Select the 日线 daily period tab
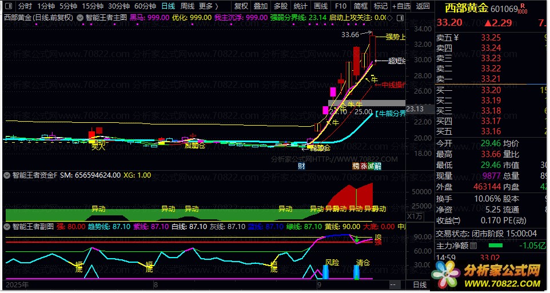 click(168, 6)
